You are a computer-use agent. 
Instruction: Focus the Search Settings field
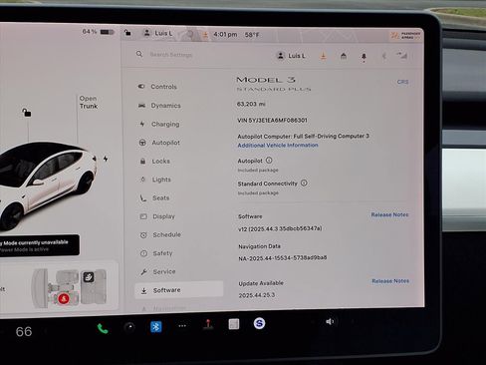point(171,55)
